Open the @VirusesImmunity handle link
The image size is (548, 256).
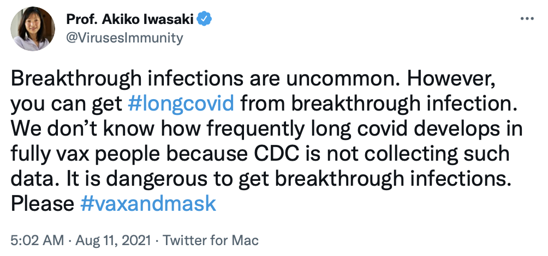(124, 38)
